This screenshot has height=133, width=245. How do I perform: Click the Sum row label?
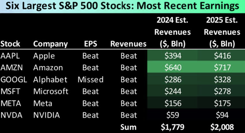129,127
